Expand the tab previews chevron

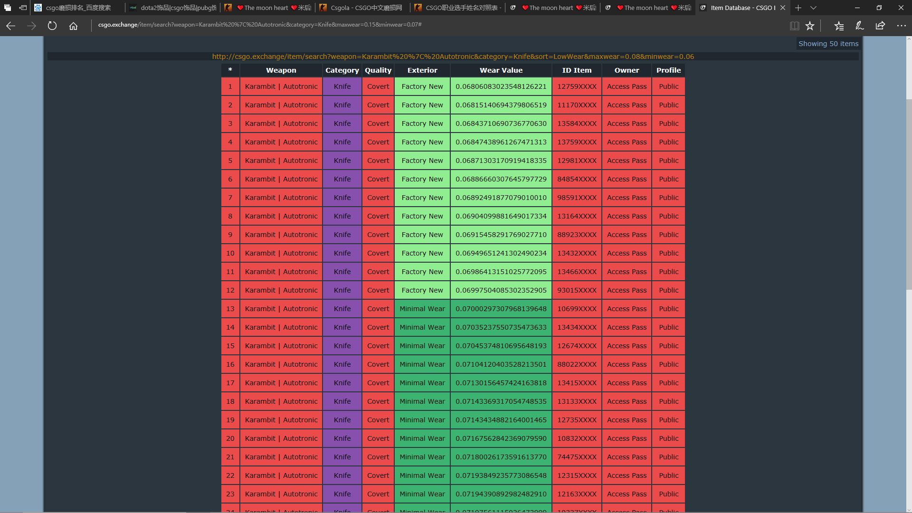click(x=813, y=8)
